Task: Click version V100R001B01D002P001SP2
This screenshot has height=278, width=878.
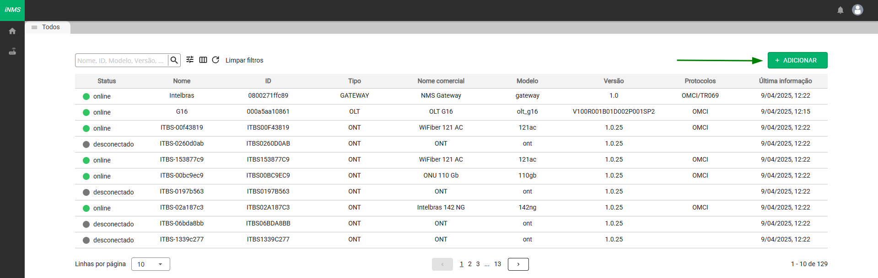Action: (614, 111)
